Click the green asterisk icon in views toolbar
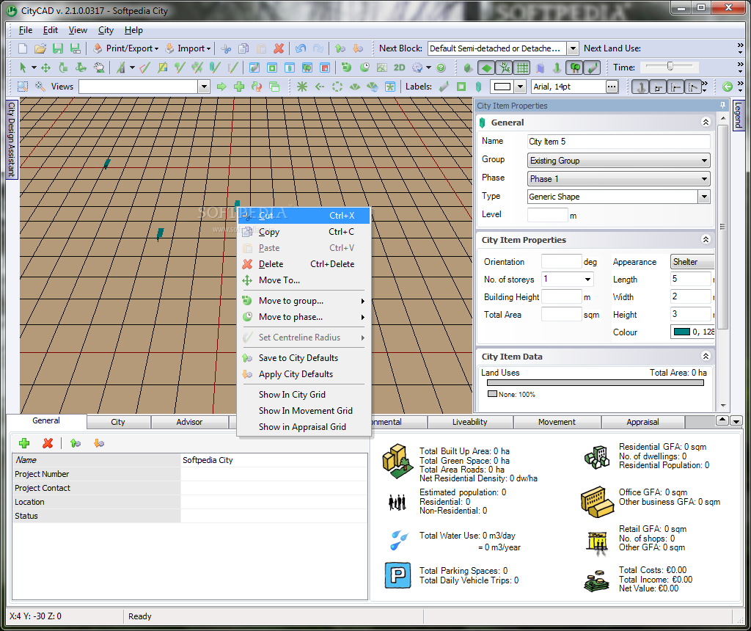 [301, 87]
